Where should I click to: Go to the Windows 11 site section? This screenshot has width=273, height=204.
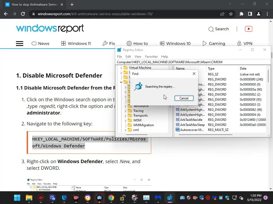tap(76, 43)
